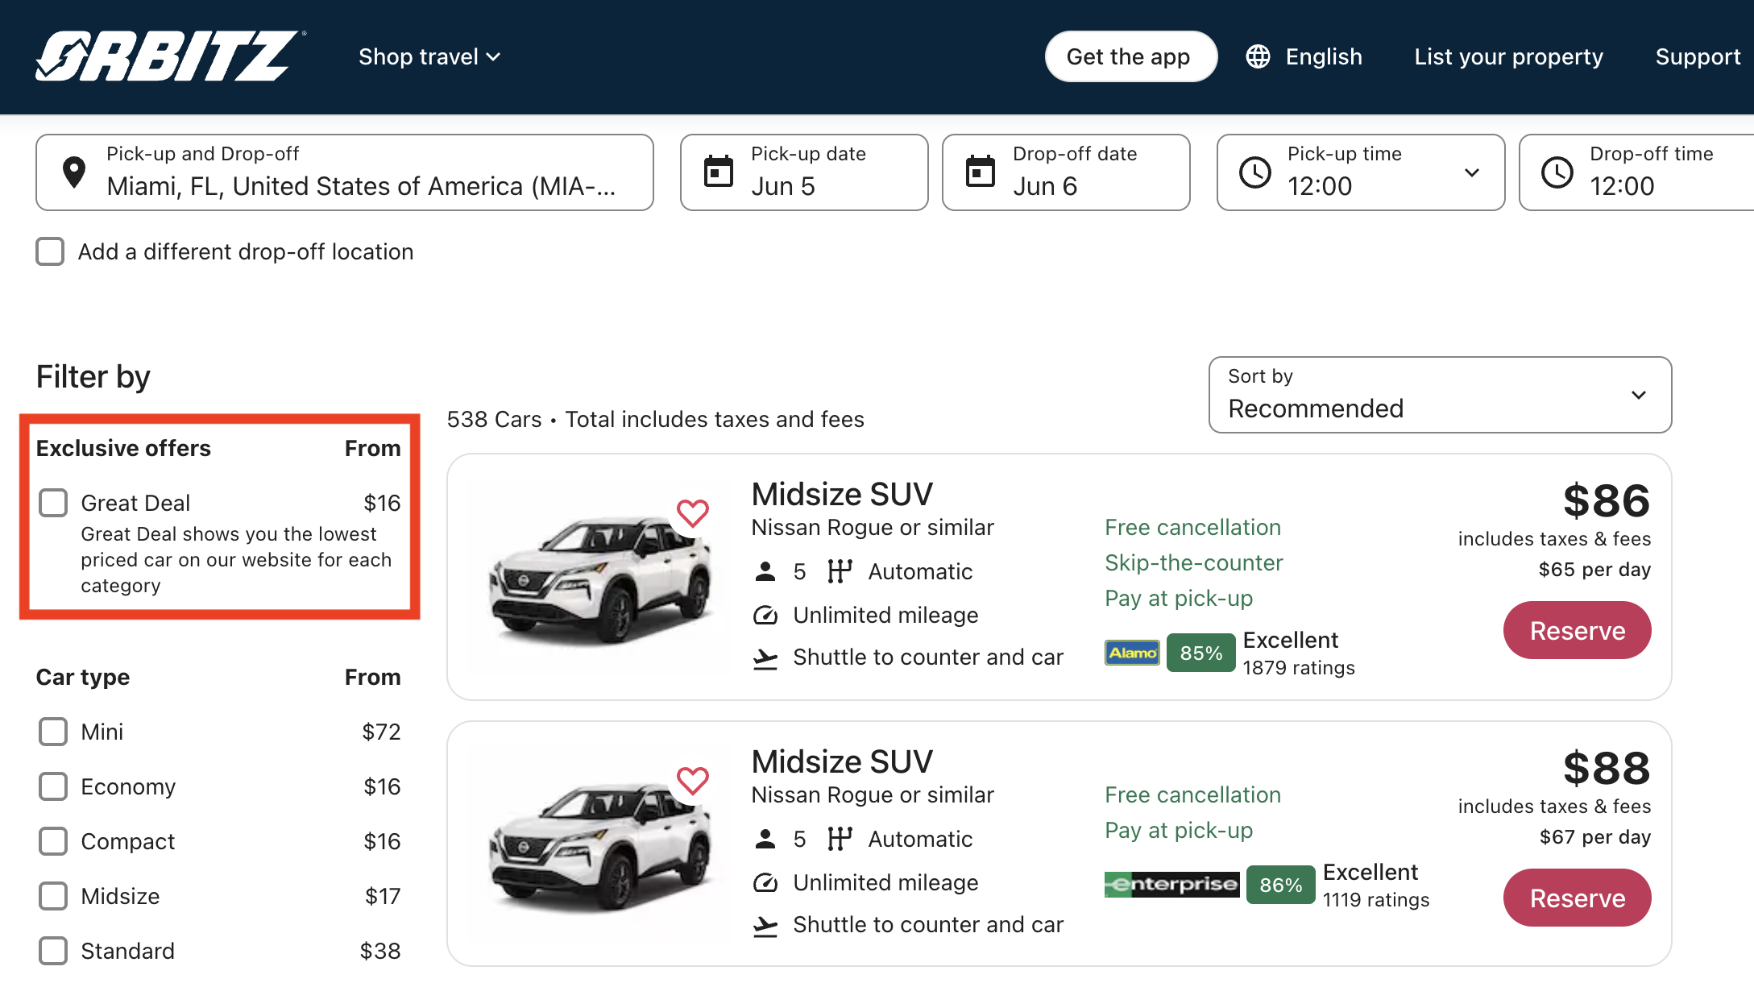Click the mileage gauge icon on Alamo listing

tap(765, 616)
